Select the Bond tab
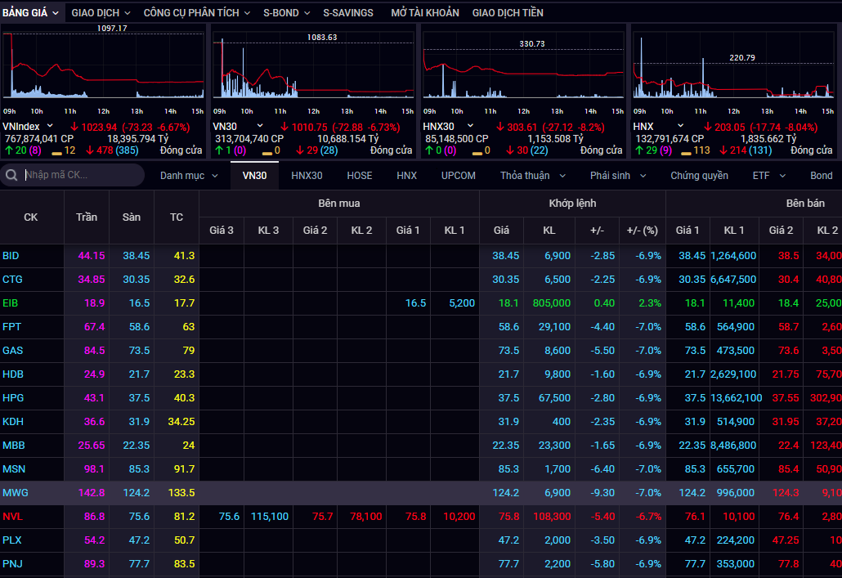This screenshot has width=842, height=578. point(821,176)
